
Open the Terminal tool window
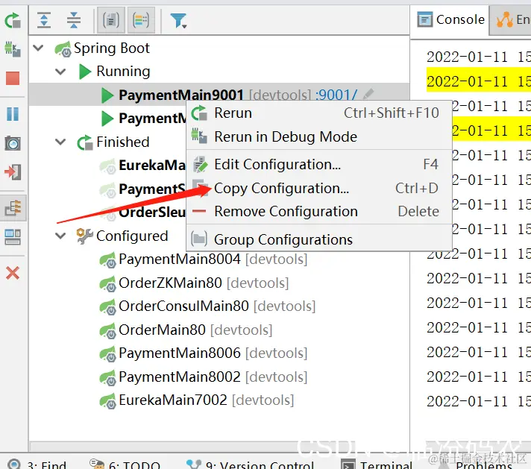(x=376, y=464)
